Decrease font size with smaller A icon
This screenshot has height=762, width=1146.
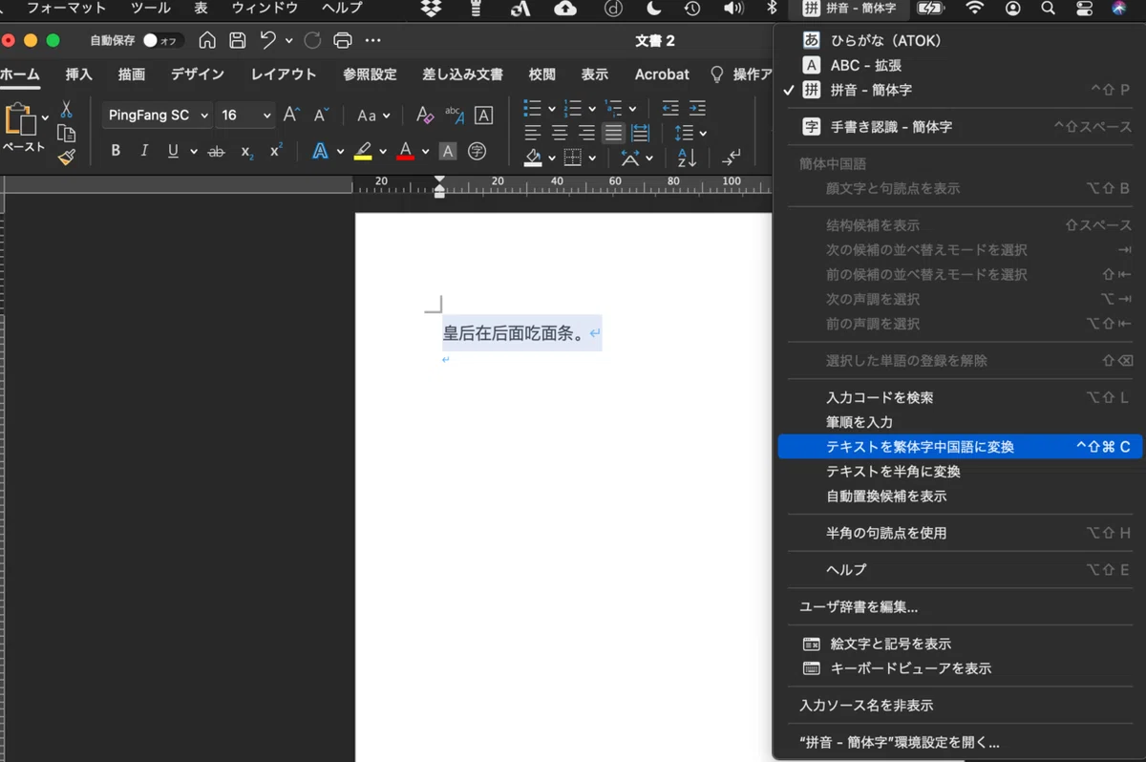pos(321,116)
